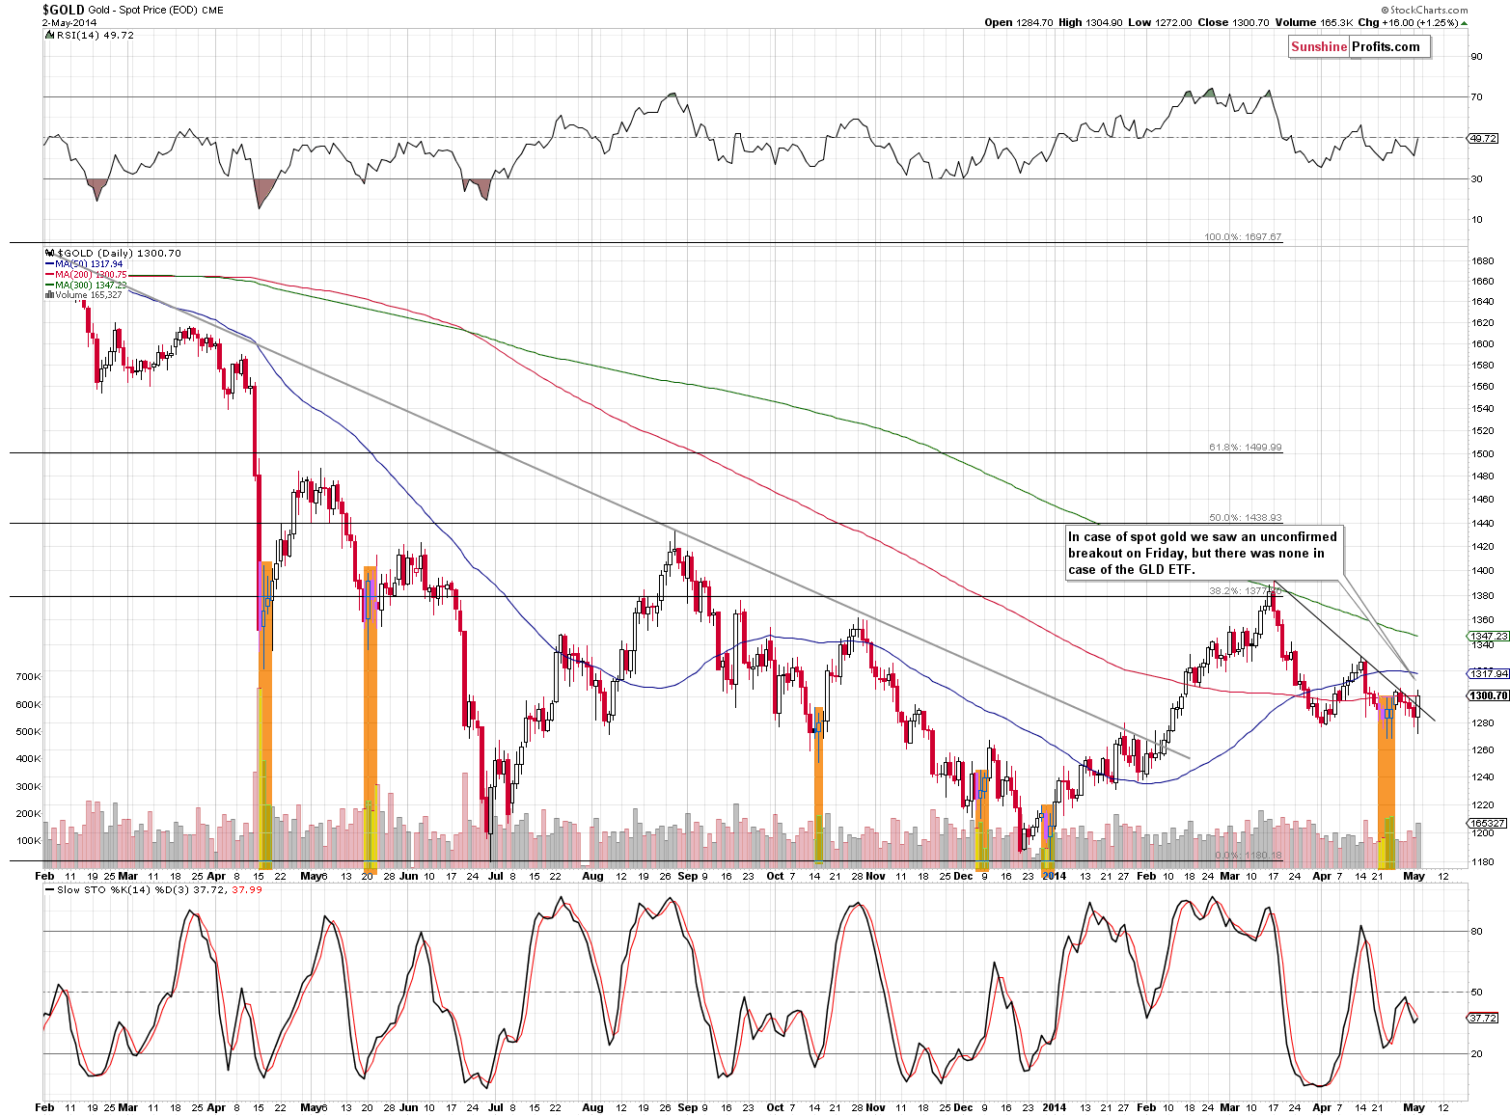Click the 1300.70 last price tag on right axis

click(x=1487, y=695)
